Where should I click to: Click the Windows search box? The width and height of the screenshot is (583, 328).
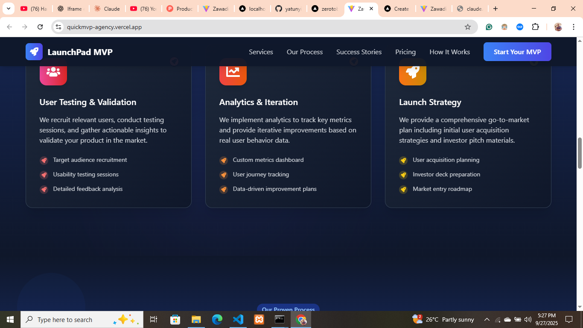click(82, 319)
